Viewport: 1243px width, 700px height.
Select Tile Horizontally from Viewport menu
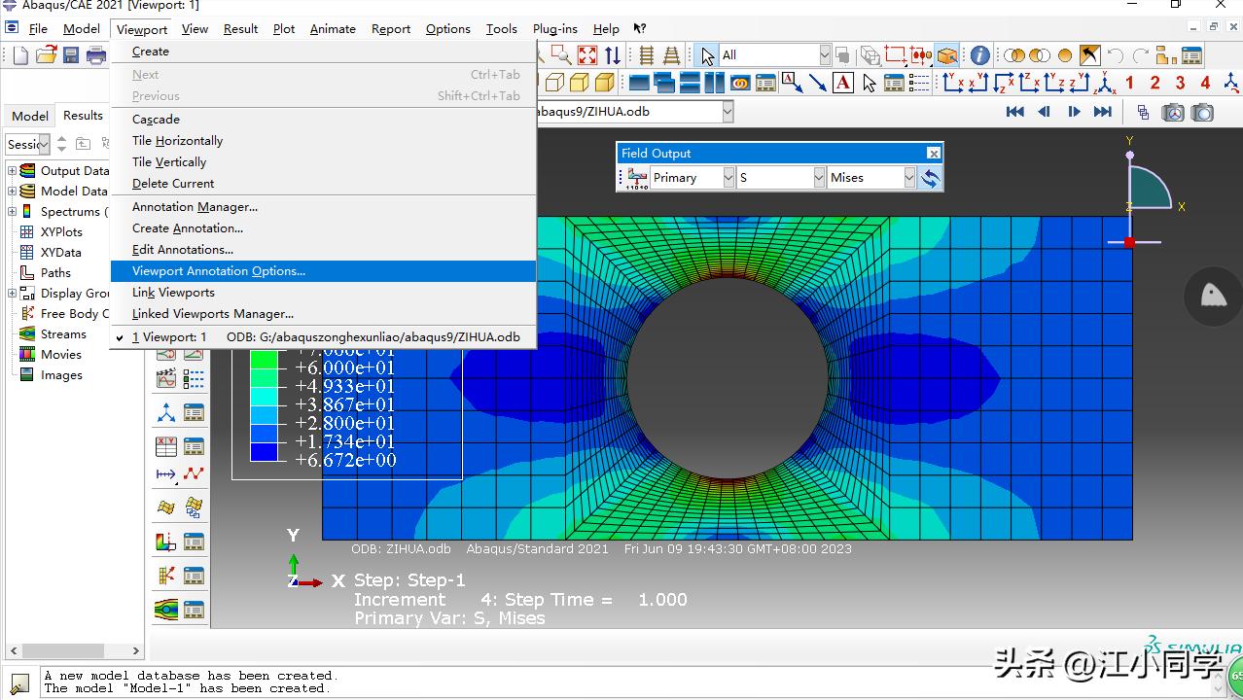(x=177, y=141)
